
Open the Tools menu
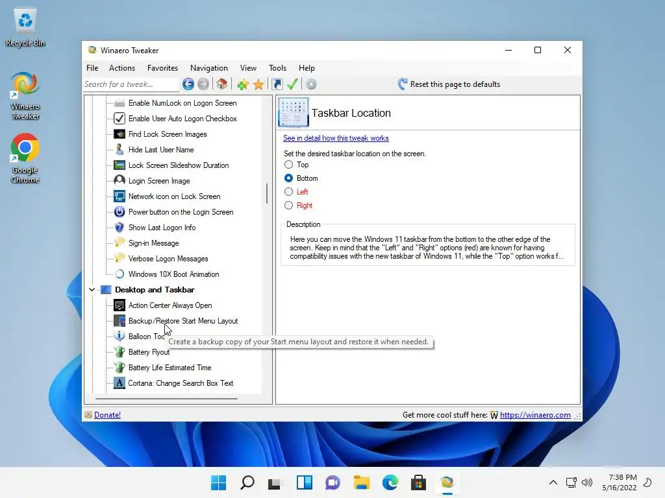277,67
